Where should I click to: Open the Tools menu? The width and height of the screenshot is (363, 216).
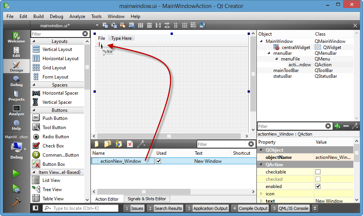96,16
